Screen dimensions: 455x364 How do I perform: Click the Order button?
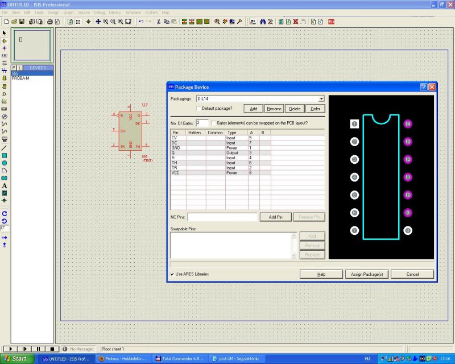pos(315,109)
